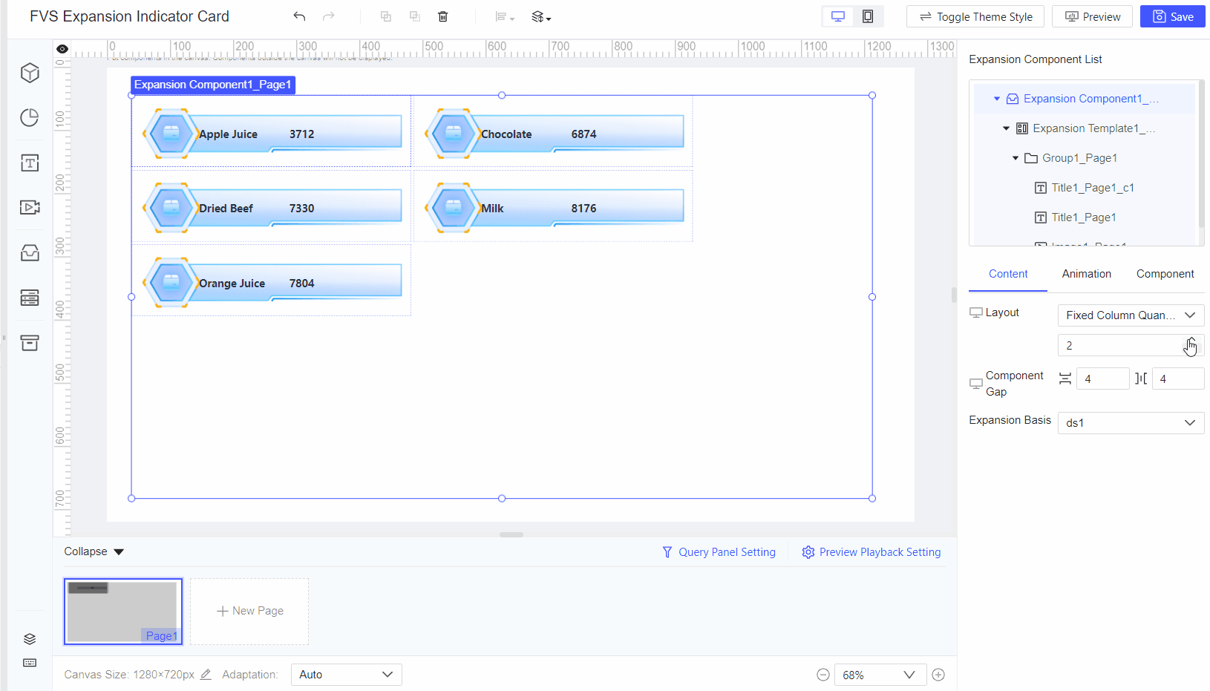Screen dimensions: 1210x691
Task: Switch to mobile view mode
Action: click(x=868, y=16)
